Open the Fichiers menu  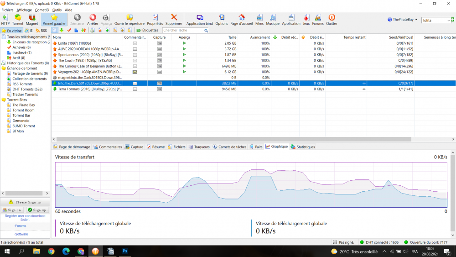click(x=8, y=10)
